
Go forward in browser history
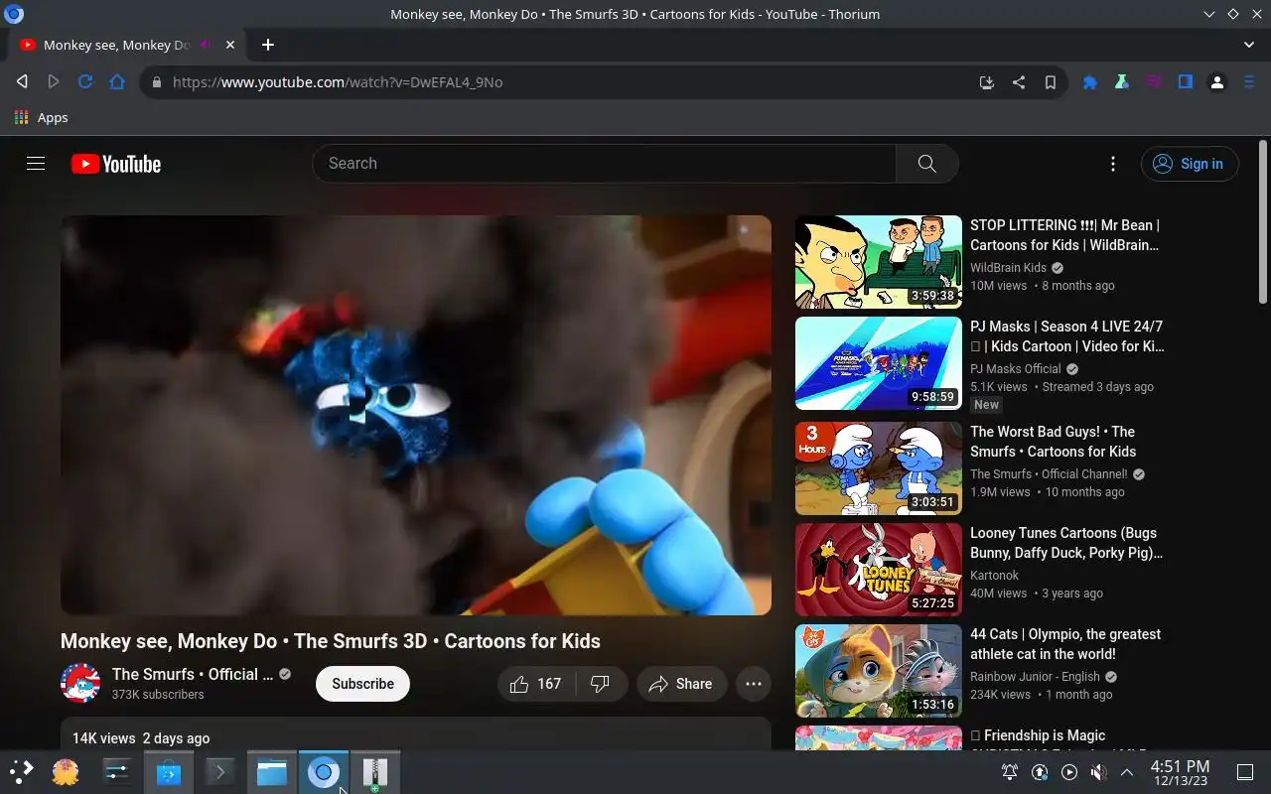point(54,82)
